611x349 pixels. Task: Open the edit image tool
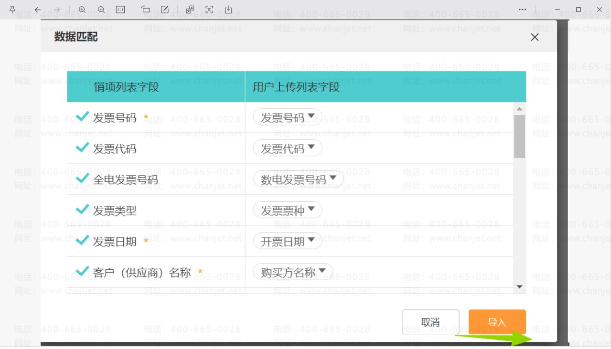click(x=165, y=10)
